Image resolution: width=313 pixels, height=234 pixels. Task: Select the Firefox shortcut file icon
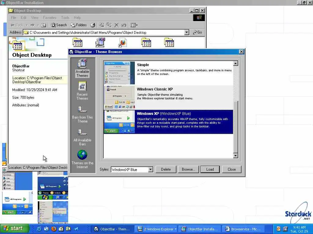pos(123,42)
